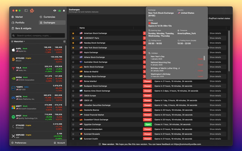
Task: Toggle the sidebar panel icon
Action: click(26, 11)
